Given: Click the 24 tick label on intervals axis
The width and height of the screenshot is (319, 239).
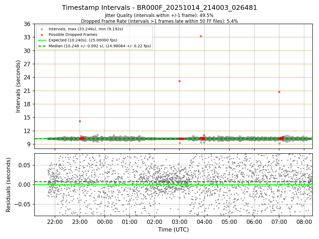Looking at the screenshot, I should click(x=27, y=78).
